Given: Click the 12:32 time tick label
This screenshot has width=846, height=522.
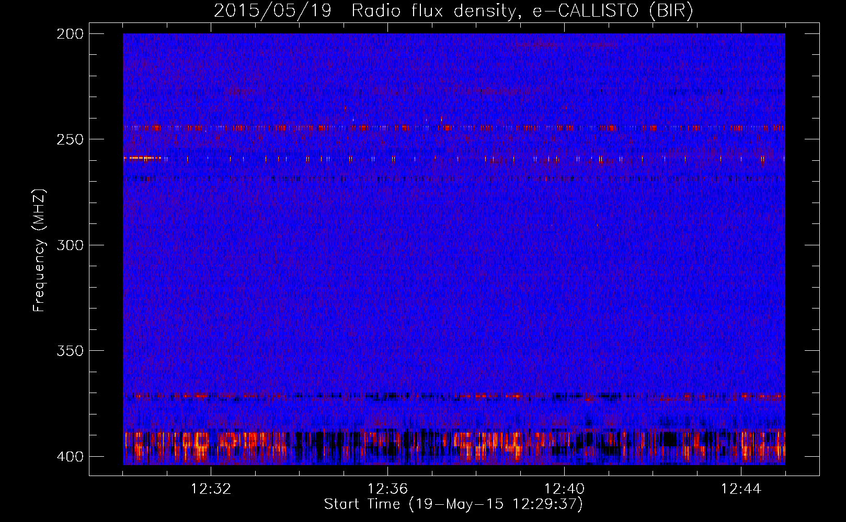Looking at the screenshot, I should 211,489.
